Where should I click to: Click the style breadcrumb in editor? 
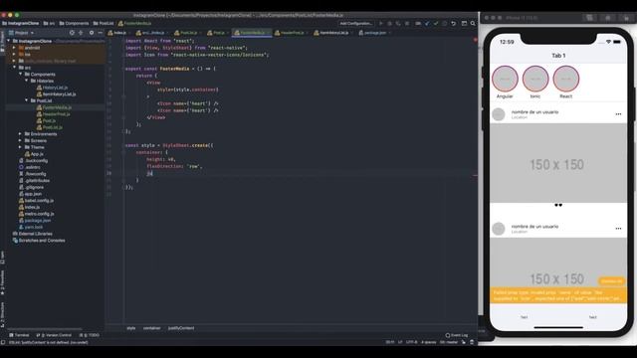[x=130, y=328]
